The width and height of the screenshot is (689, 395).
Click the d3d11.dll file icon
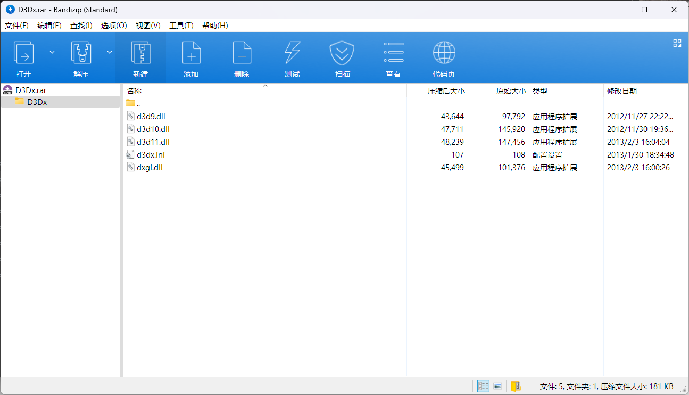click(x=131, y=142)
